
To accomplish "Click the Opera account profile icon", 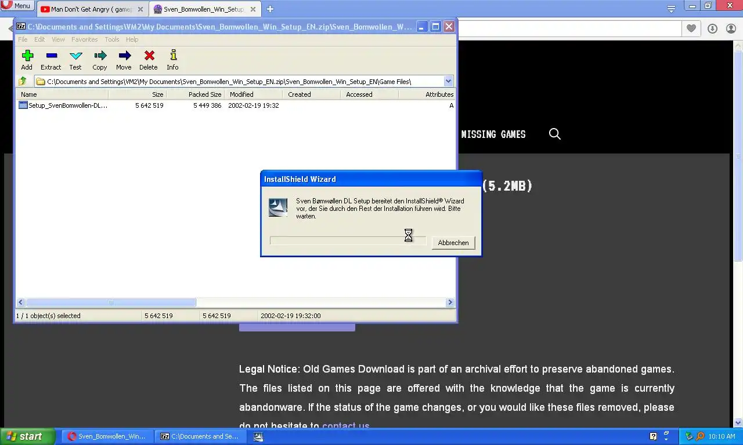I will (732, 28).
